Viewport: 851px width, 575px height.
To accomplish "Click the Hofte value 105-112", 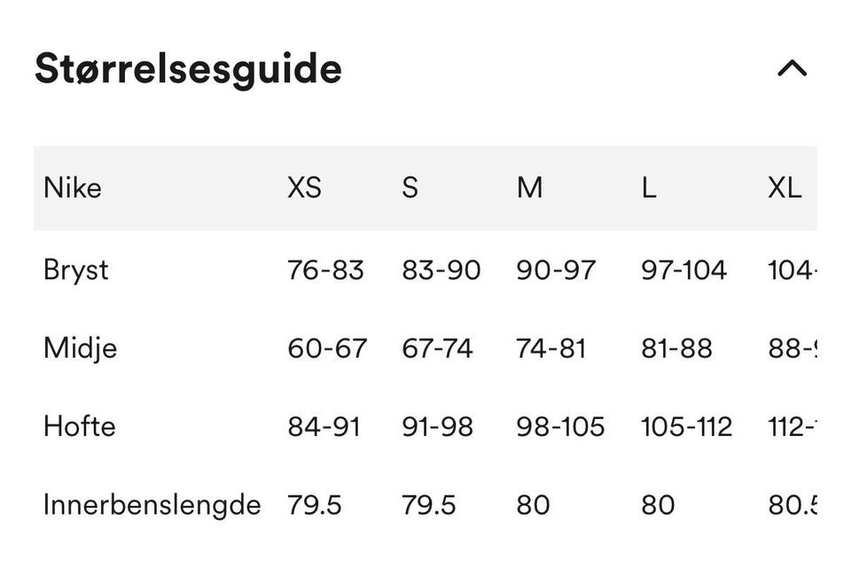I will (686, 426).
